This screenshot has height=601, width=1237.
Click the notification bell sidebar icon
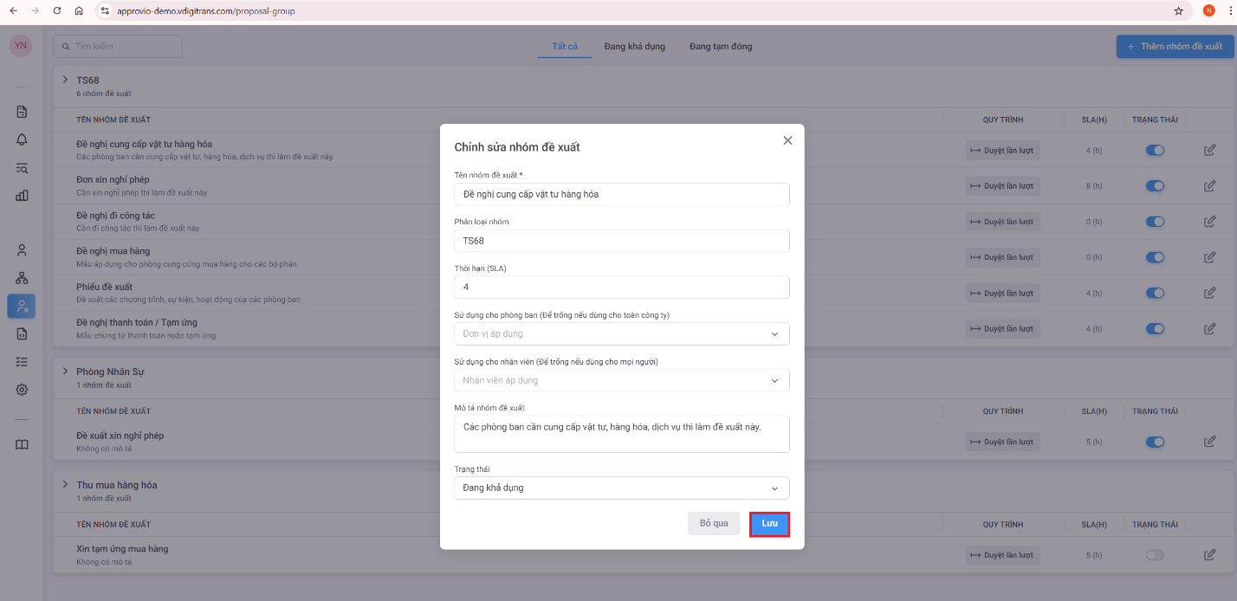22,139
